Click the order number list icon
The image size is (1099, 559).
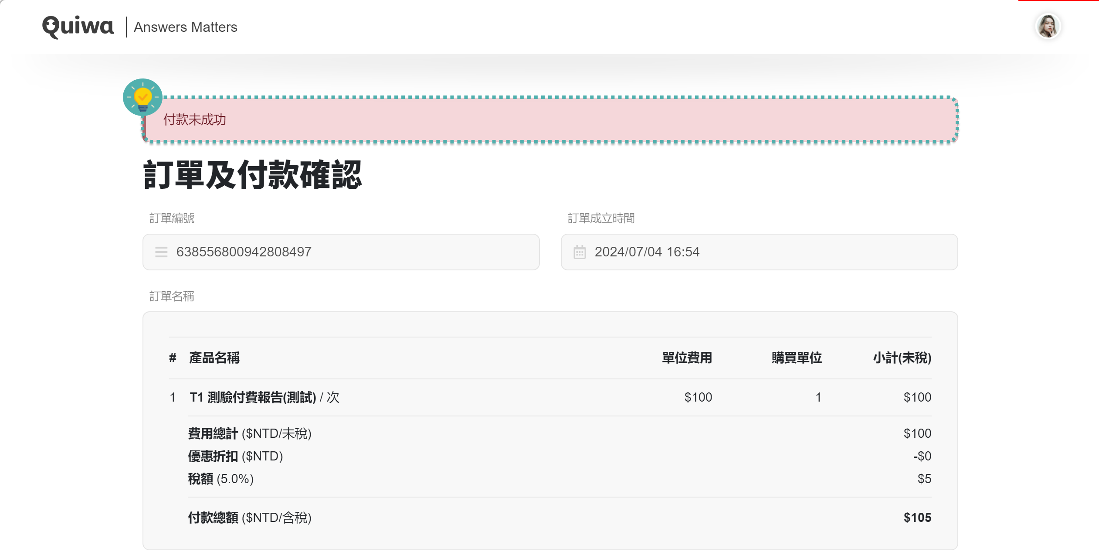pos(161,252)
